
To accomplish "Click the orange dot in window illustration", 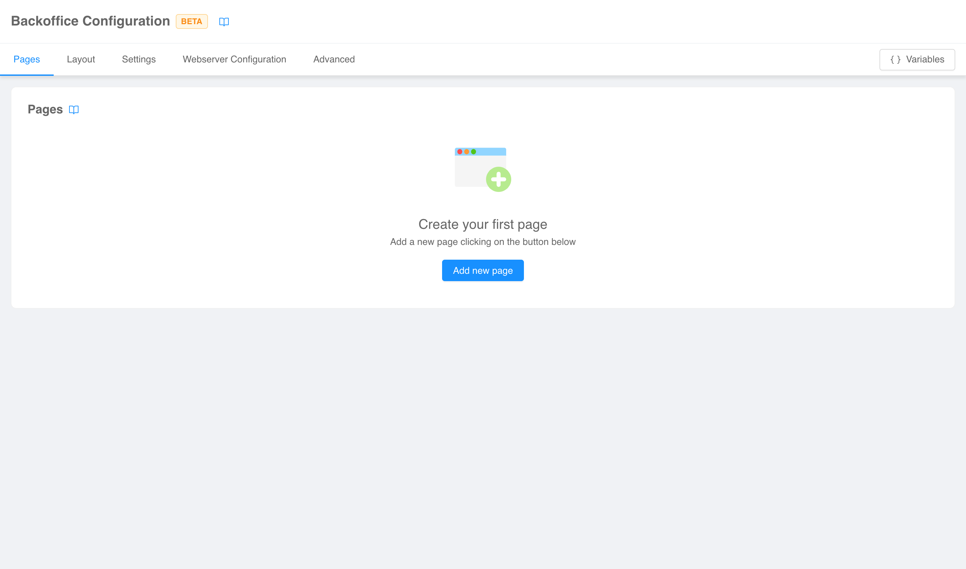I will pyautogui.click(x=467, y=152).
